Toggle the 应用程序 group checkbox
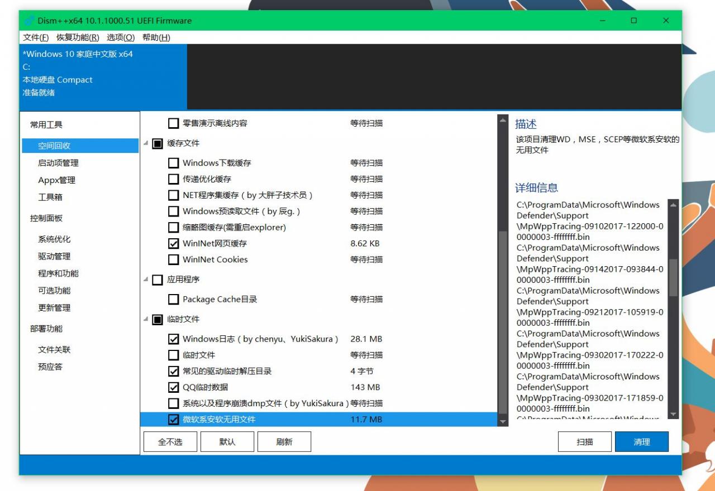Viewport: 715px width, 491px height. tap(158, 280)
